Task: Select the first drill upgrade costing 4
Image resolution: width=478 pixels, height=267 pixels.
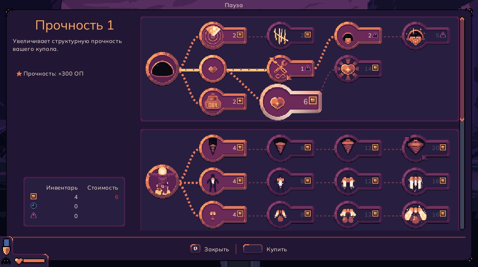Action: (x=213, y=148)
